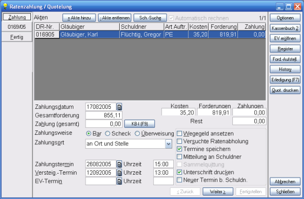The image size is (304, 199).
Task: Uncheck Termine speichern checkbox
Action: [179, 149]
